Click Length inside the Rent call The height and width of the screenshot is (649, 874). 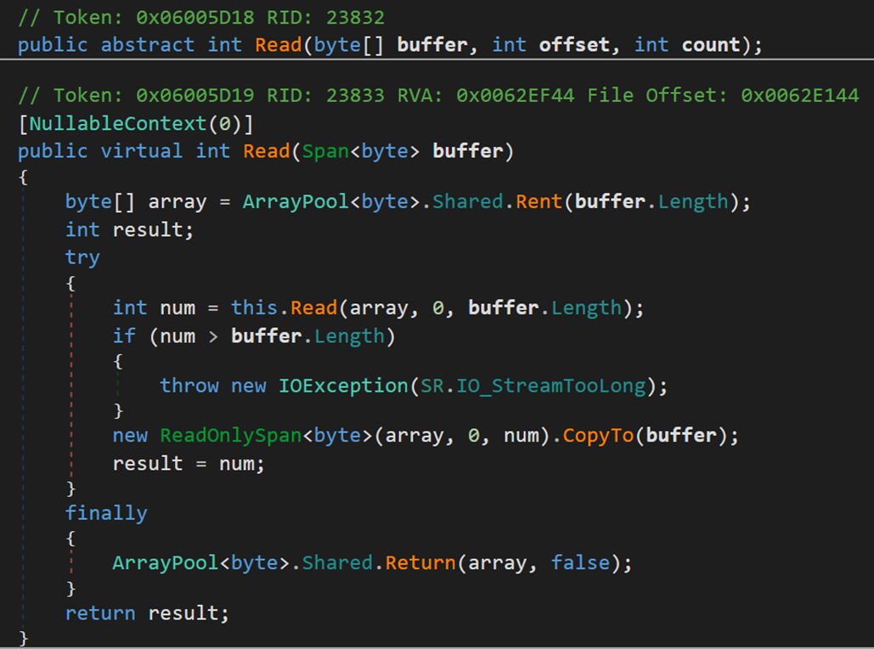[x=693, y=201]
